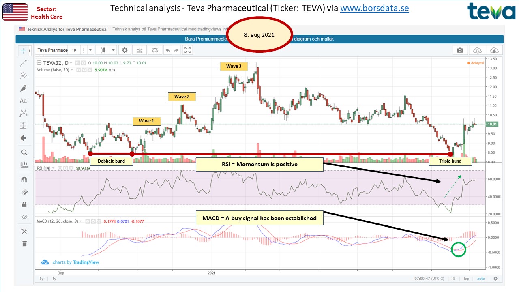The width and height of the screenshot is (519, 292).
Task: Enter fullscreen mode for the chart
Action: pos(187,50)
